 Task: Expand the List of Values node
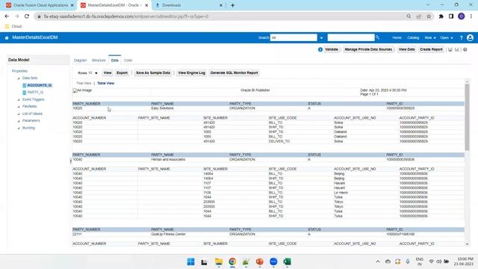19,114
